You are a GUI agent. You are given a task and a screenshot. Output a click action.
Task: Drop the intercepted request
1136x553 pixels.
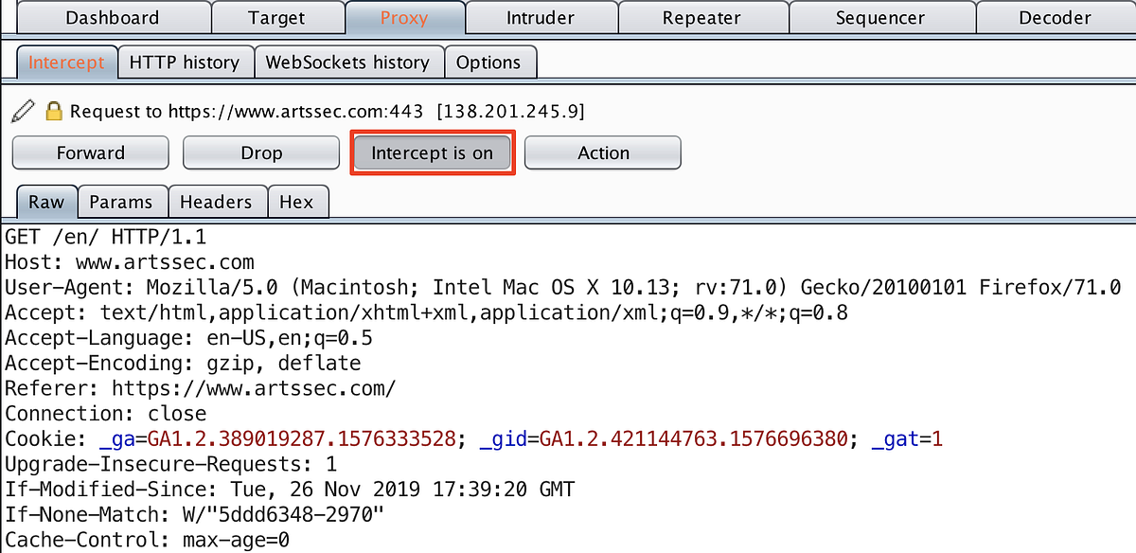(261, 152)
